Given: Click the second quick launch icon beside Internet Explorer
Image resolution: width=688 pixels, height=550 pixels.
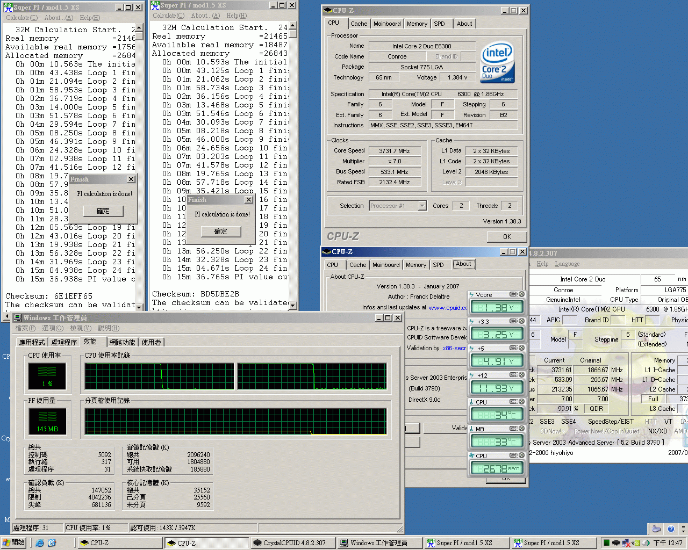Looking at the screenshot, I should (52, 543).
